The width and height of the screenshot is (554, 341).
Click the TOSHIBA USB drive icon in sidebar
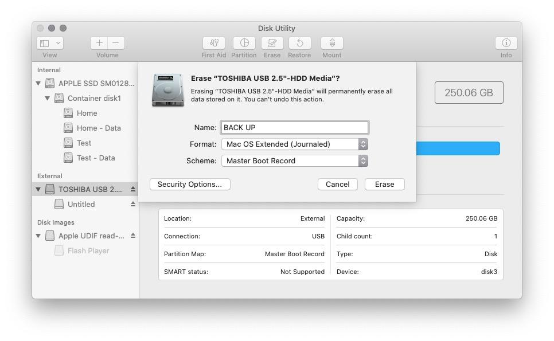[50, 189]
